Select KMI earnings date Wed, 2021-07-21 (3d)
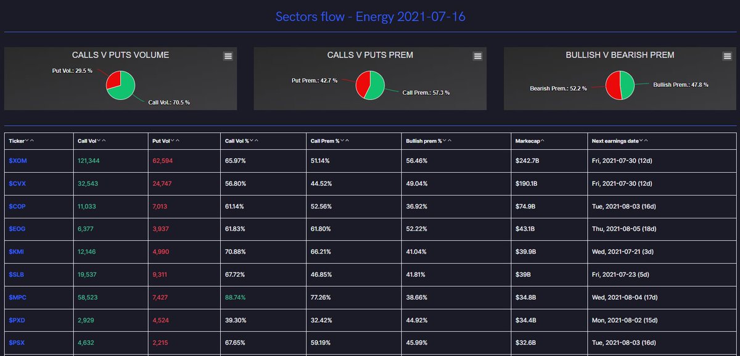 coord(622,252)
